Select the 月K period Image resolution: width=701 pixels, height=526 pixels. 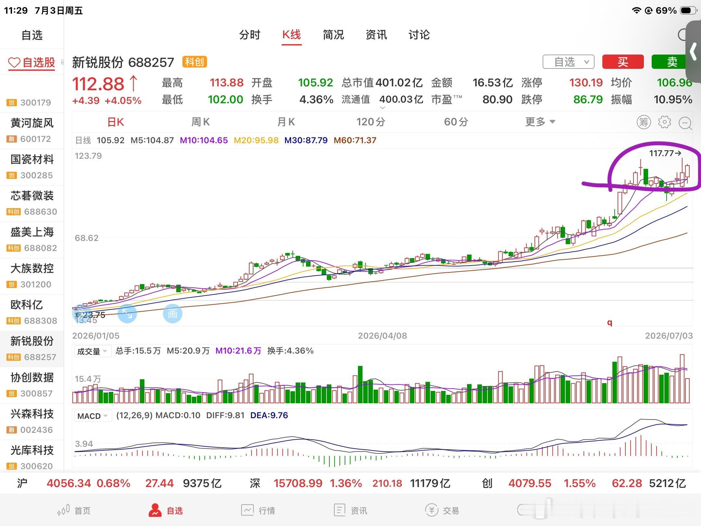(286, 122)
